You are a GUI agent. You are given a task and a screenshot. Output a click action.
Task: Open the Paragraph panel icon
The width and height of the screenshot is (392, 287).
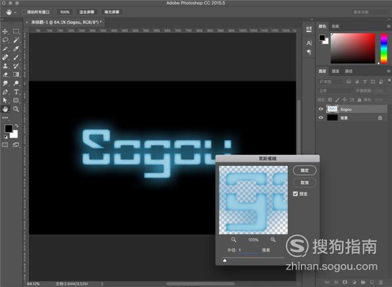[309, 52]
